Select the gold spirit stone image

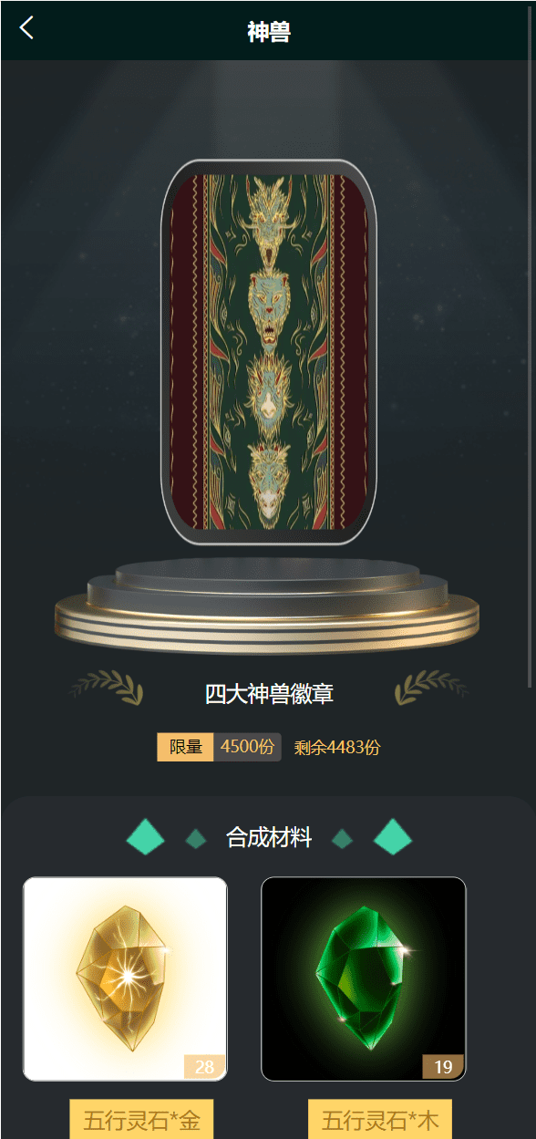tap(125, 979)
